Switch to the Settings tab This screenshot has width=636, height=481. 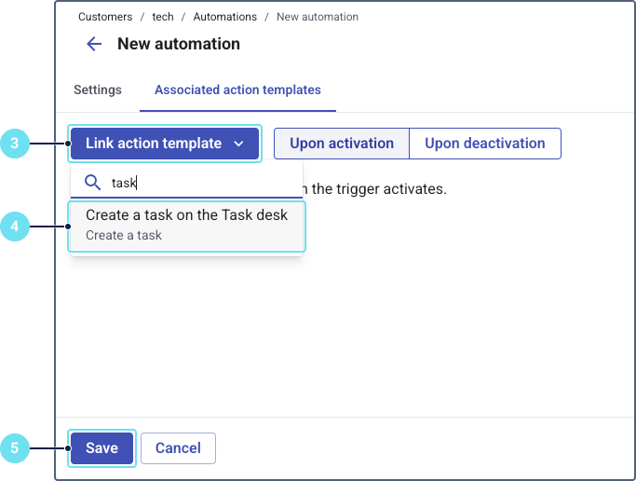[x=98, y=90]
